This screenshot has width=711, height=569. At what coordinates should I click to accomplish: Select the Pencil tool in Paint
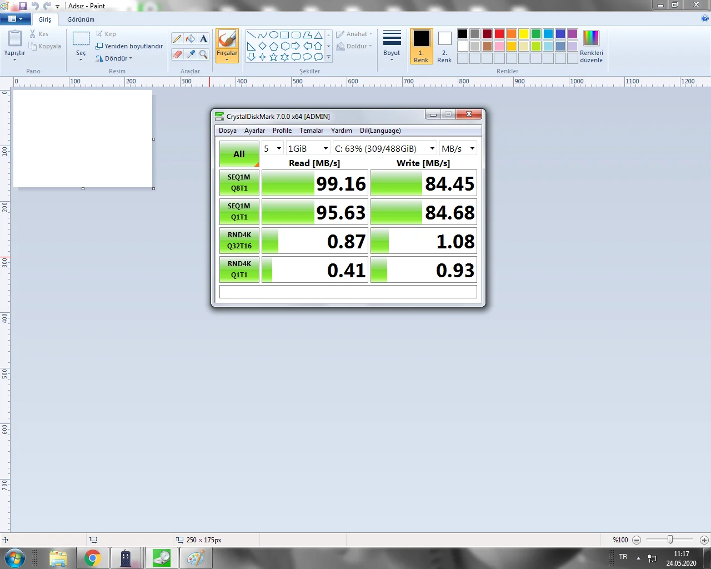[x=177, y=38]
